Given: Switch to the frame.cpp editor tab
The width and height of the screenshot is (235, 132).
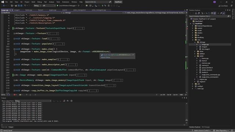Looking at the screenshot, I should click(x=29, y=10).
